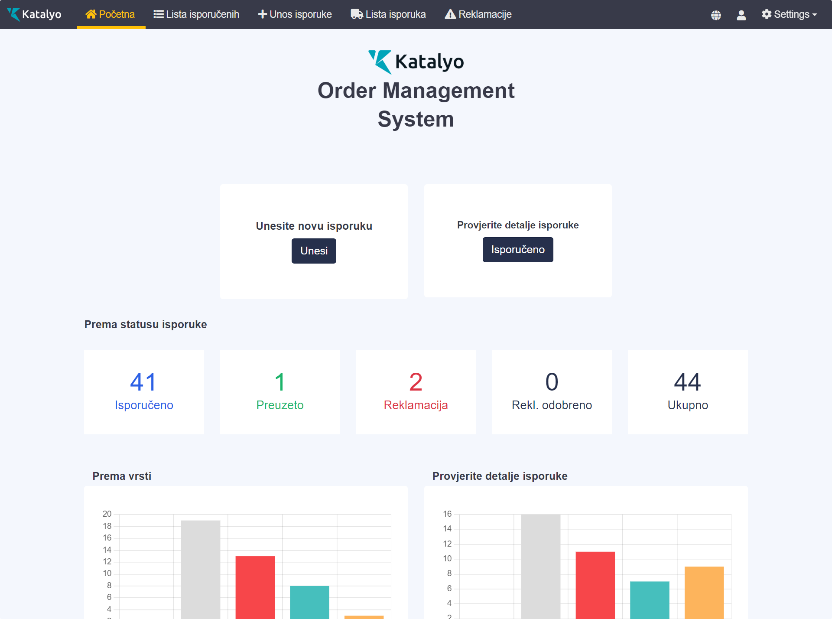This screenshot has width=832, height=619.
Task: Click the Settings gear icon
Action: [x=766, y=14]
